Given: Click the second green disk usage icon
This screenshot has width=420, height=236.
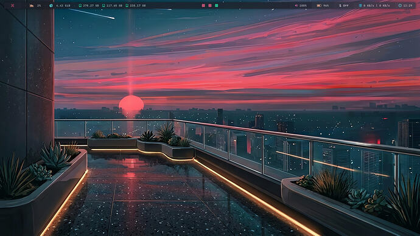Looking at the screenshot, I should 103,5.
